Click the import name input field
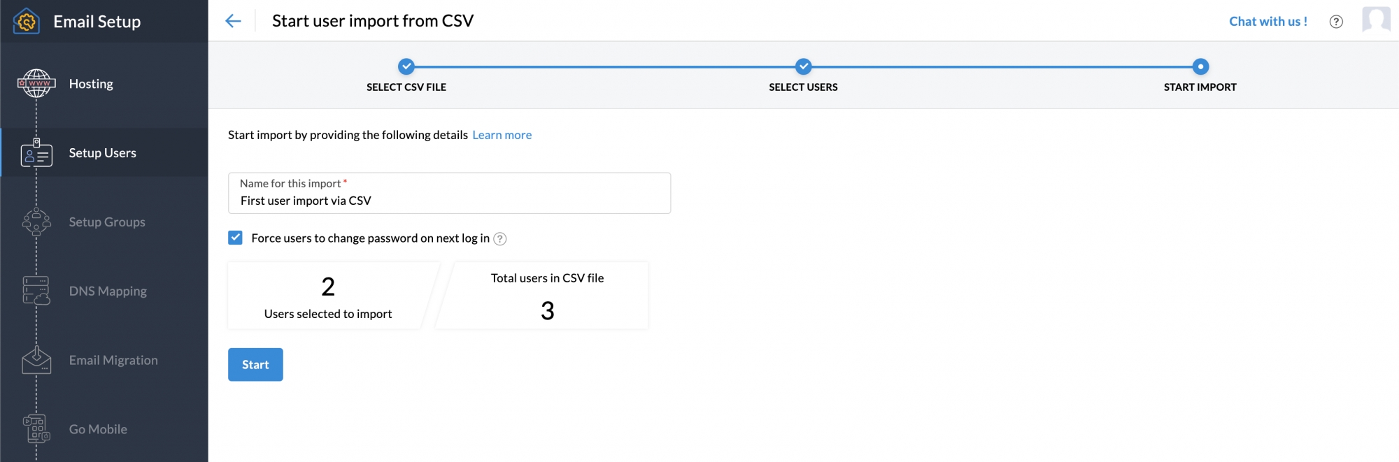Viewport: 1399px width, 462px height. click(x=449, y=201)
